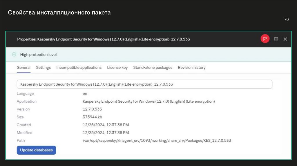Click the Modified date and time value

pos(106,133)
